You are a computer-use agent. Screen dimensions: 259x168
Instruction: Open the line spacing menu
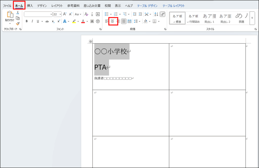(x=137, y=21)
